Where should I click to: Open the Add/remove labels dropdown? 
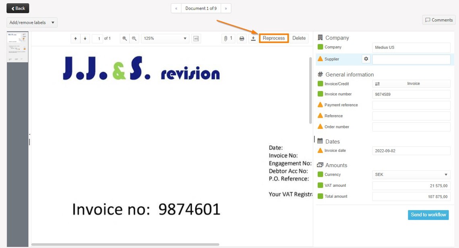32,23
